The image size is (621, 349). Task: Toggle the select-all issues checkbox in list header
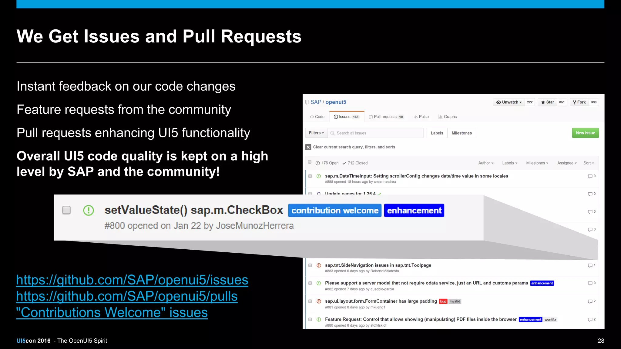pyautogui.click(x=310, y=162)
